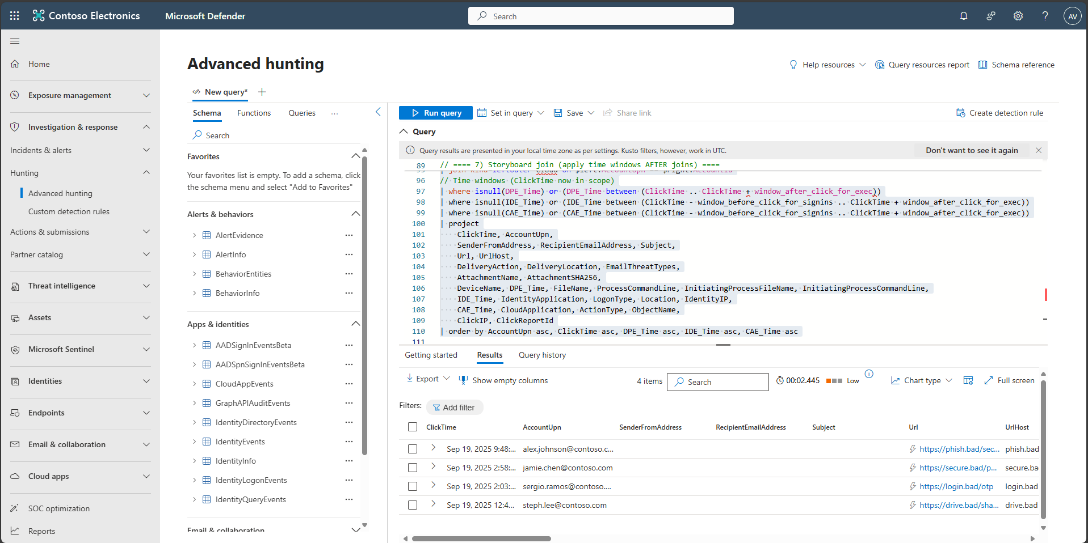This screenshot has height=543, width=1088.
Task: Switch to the Functions tab
Action: coord(254,113)
